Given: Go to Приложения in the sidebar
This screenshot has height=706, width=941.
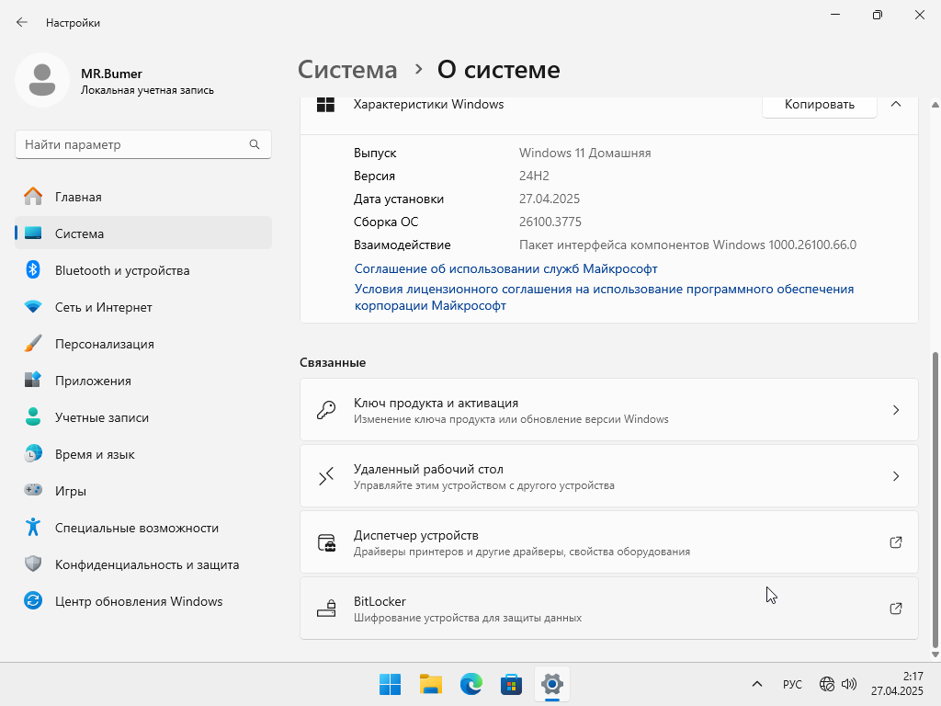Looking at the screenshot, I should [93, 381].
